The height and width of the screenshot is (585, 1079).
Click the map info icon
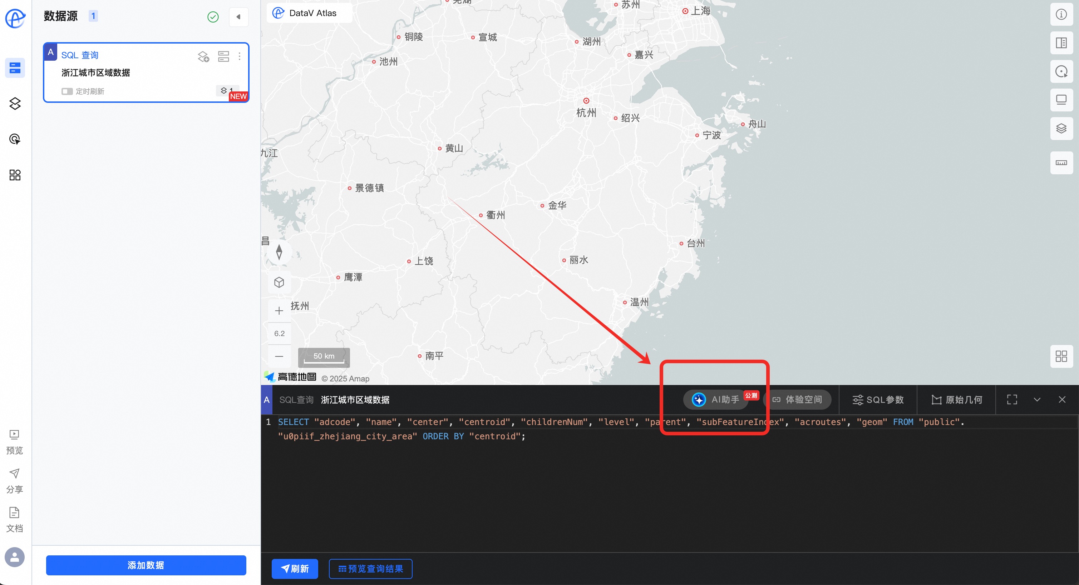click(x=1061, y=15)
